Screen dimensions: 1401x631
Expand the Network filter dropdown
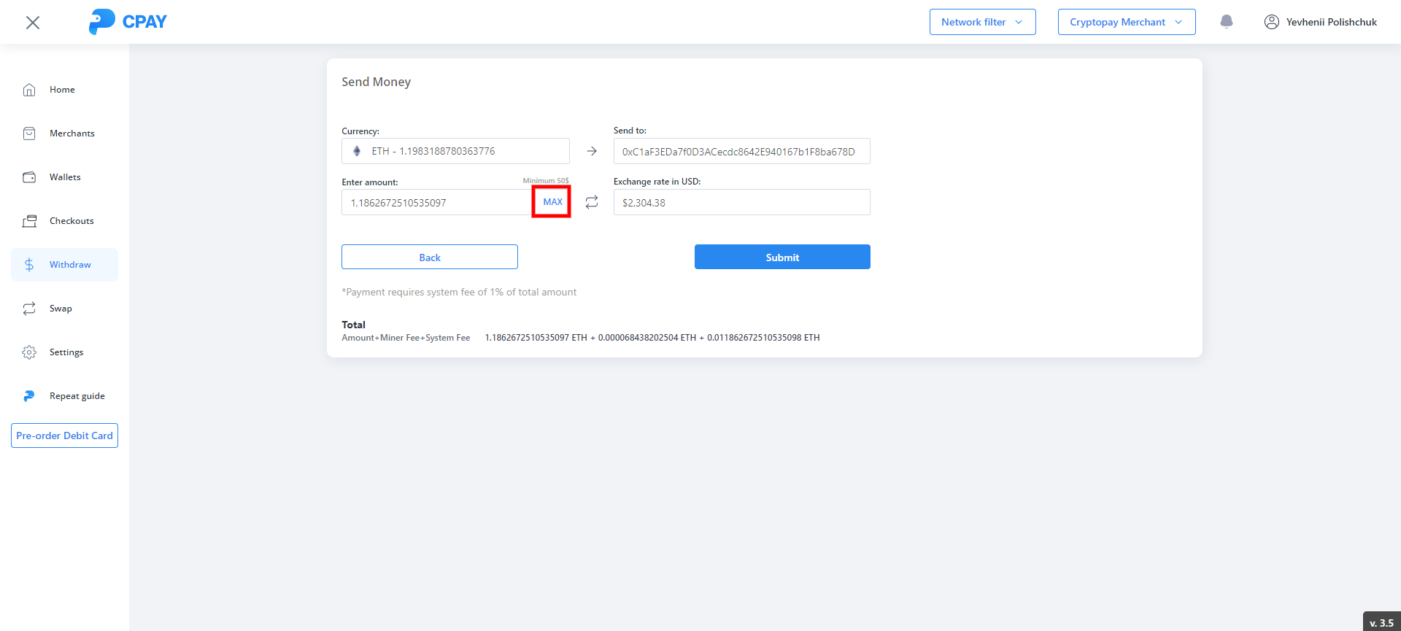pos(982,22)
